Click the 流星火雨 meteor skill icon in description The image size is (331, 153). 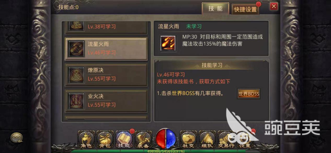(168, 43)
